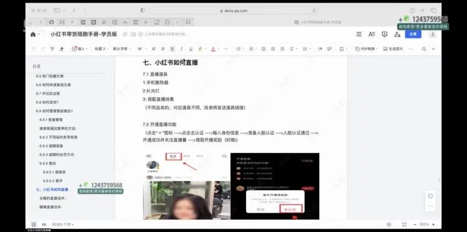Click the search magnifier icon
This screenshot has width=467, height=232.
[424, 49]
